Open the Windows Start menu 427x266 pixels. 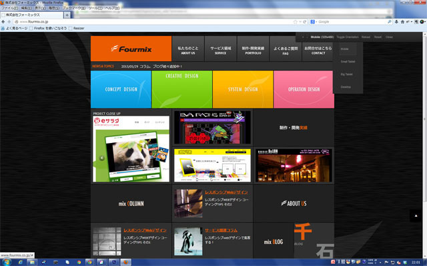pyautogui.click(x=8, y=261)
